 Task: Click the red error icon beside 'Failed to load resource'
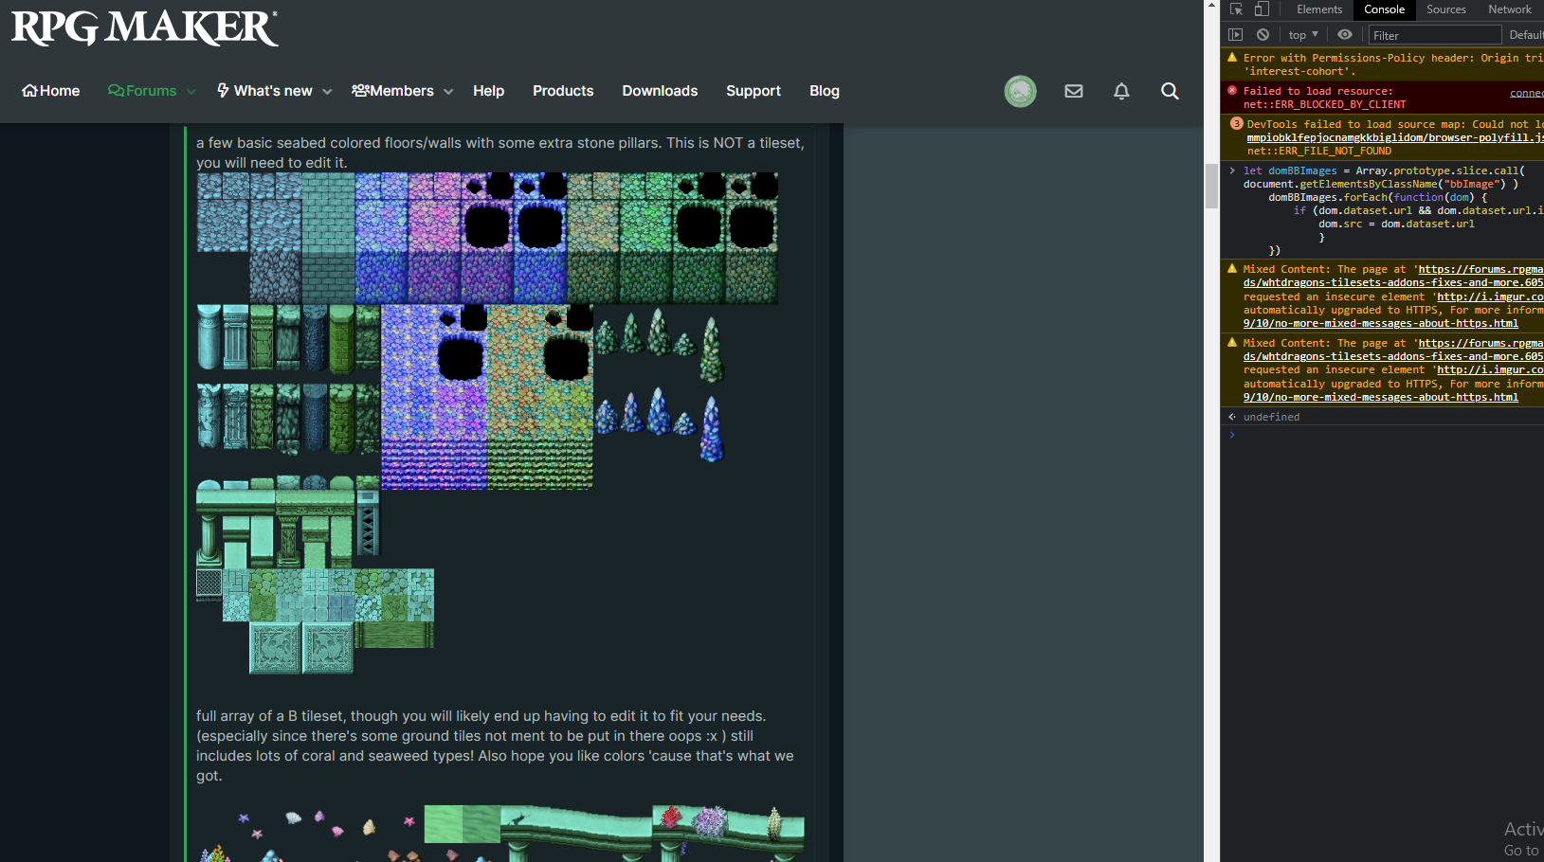click(1232, 90)
